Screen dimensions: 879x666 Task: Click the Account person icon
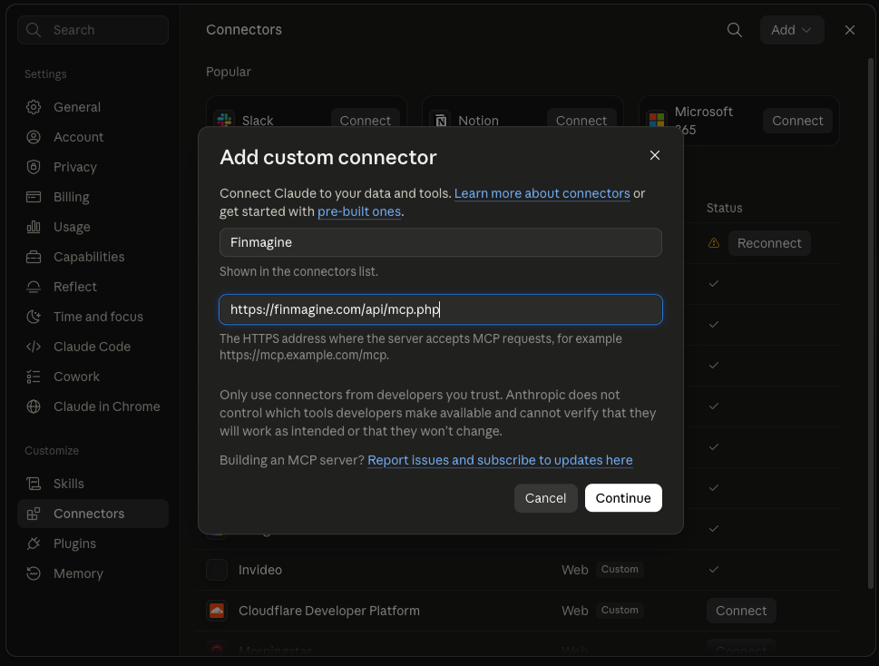(x=34, y=137)
